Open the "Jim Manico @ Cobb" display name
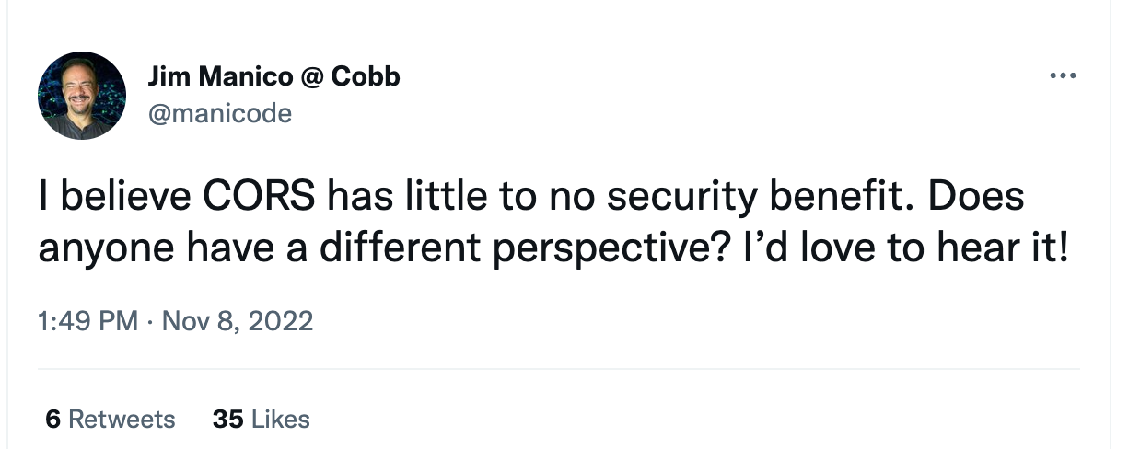This screenshot has height=449, width=1140. 273,77
